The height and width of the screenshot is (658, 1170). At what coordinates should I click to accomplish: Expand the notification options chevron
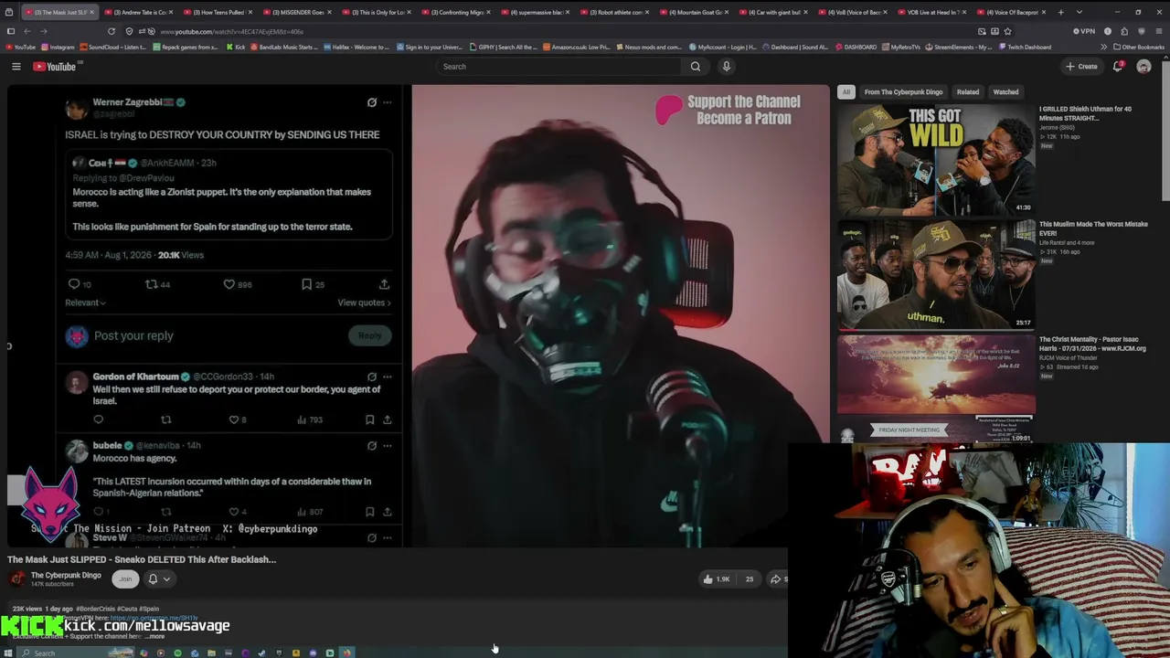click(x=166, y=578)
